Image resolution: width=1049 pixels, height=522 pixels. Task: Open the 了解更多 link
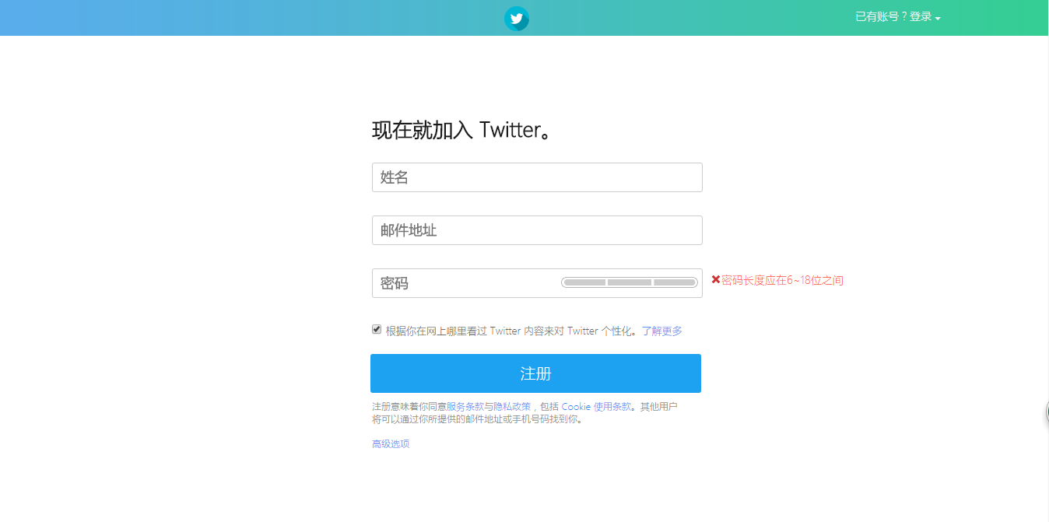pyautogui.click(x=661, y=331)
